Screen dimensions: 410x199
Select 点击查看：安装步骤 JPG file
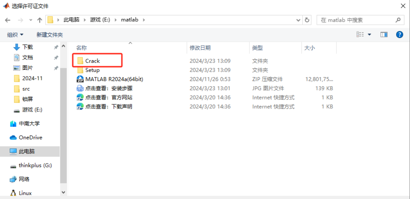pos(109,88)
